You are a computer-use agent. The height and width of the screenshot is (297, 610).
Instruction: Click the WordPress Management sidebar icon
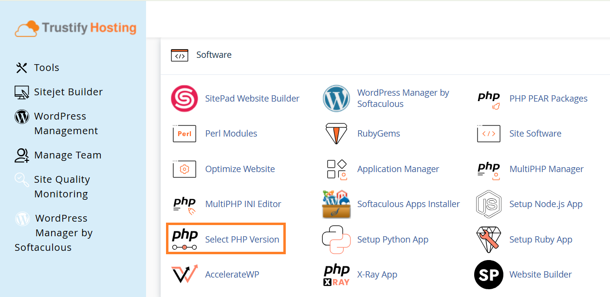coord(22,117)
